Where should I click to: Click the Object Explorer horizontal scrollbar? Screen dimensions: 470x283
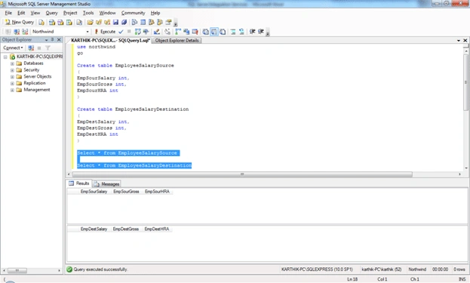click(17, 270)
